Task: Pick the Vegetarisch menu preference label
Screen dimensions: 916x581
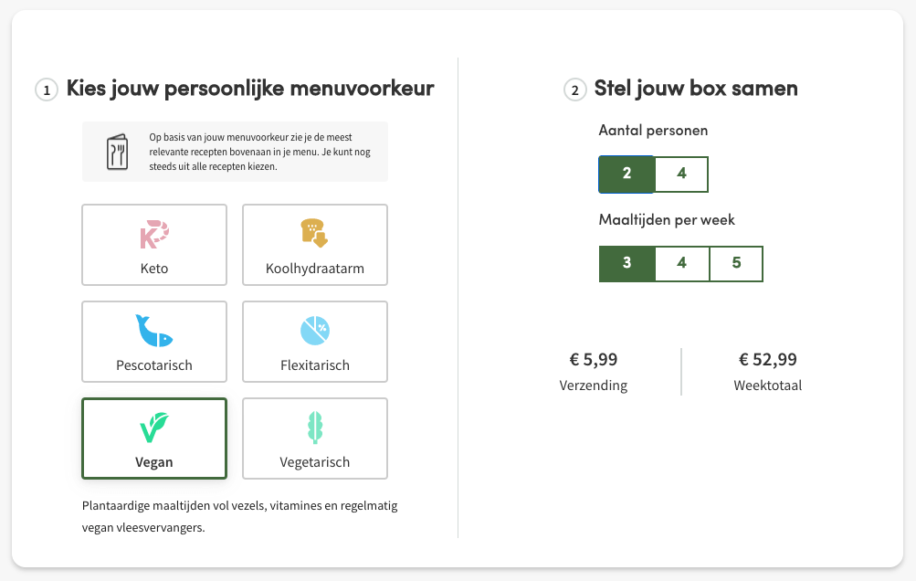Action: (x=314, y=462)
